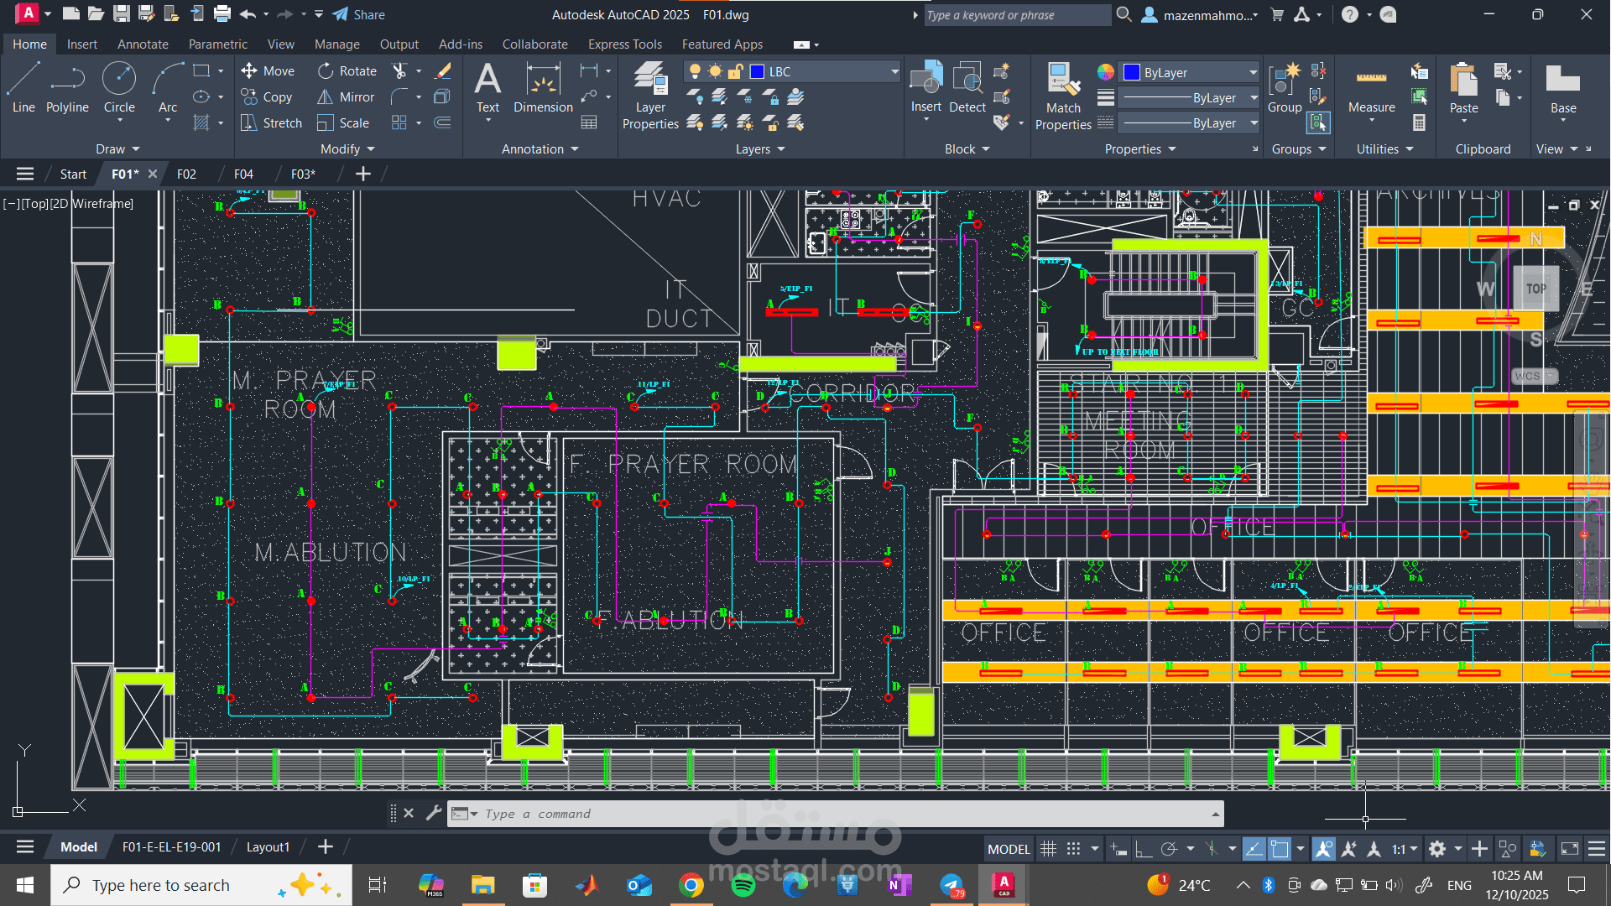Open the LBC layer dropdown
The width and height of the screenshot is (1611, 906).
pos(894,72)
